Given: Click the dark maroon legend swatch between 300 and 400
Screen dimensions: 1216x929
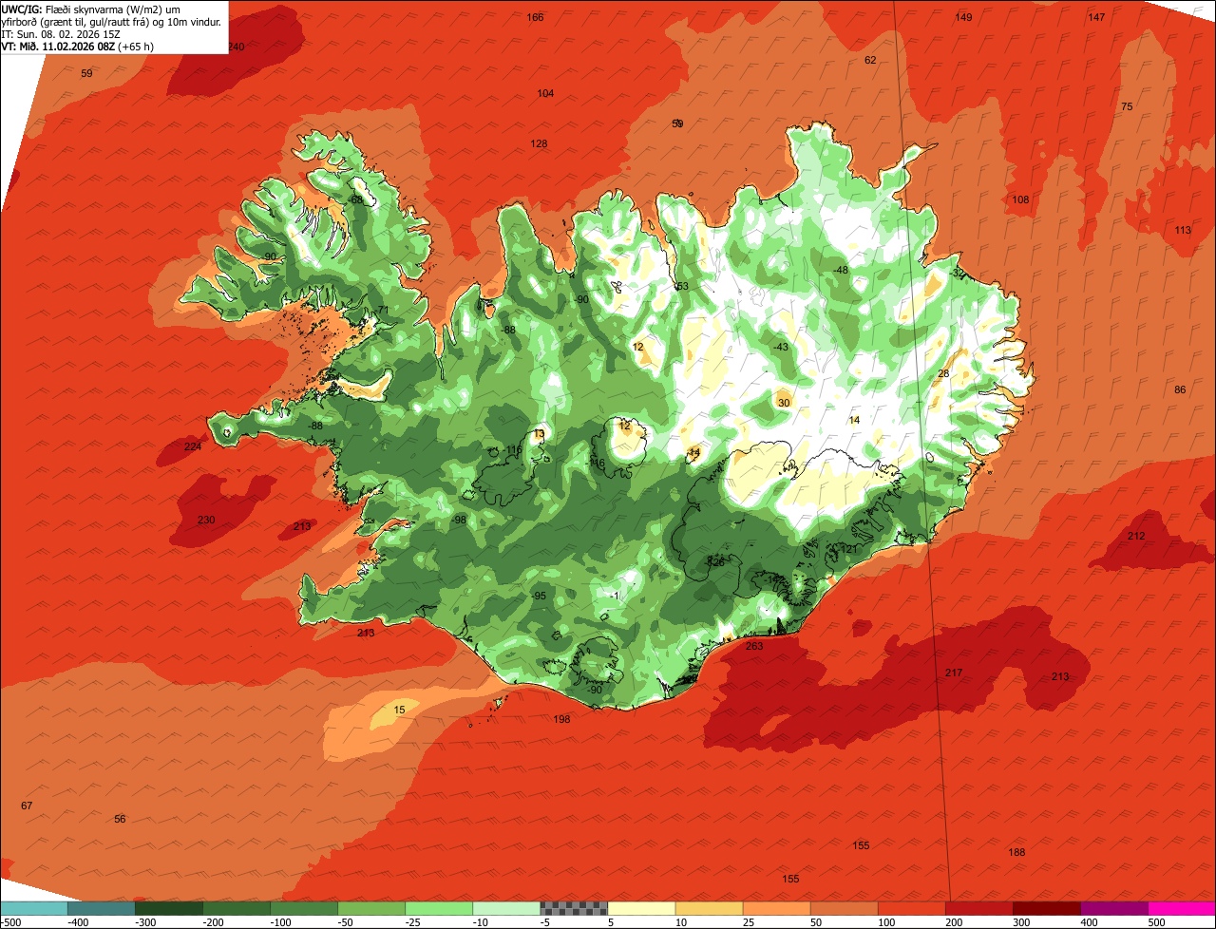Looking at the screenshot, I should (1047, 908).
